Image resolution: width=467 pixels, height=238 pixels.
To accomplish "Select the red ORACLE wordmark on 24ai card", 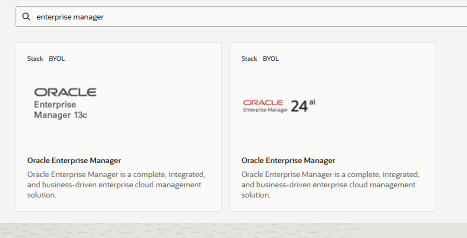I will (x=263, y=102).
